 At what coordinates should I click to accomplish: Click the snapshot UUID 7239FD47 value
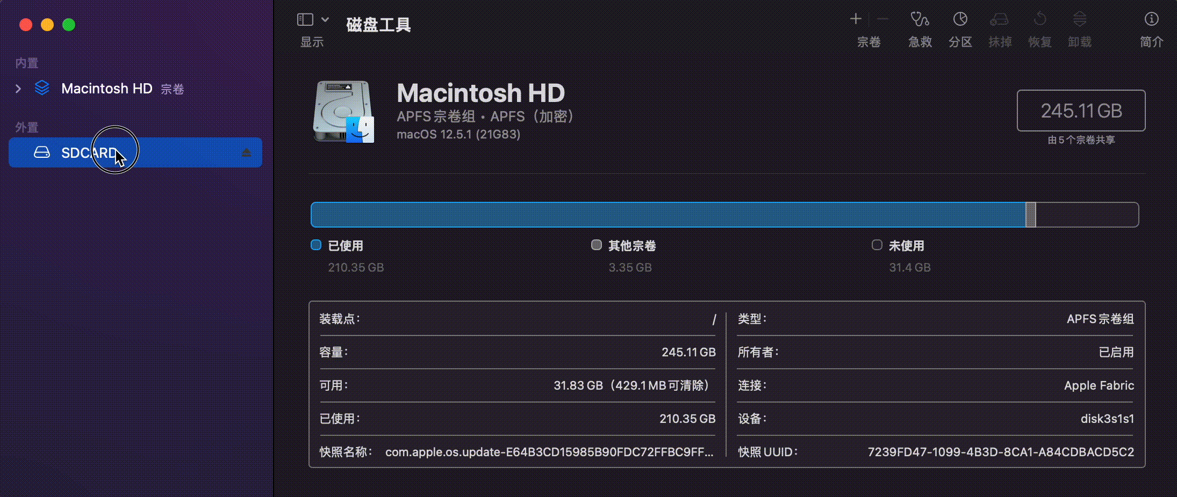[x=1001, y=452]
